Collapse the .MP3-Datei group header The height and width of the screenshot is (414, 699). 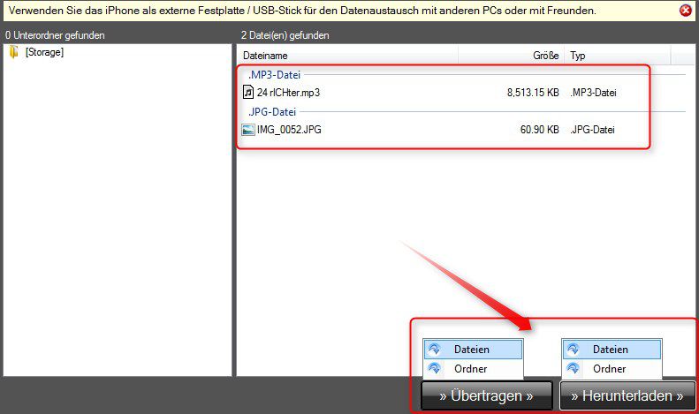coord(274,74)
